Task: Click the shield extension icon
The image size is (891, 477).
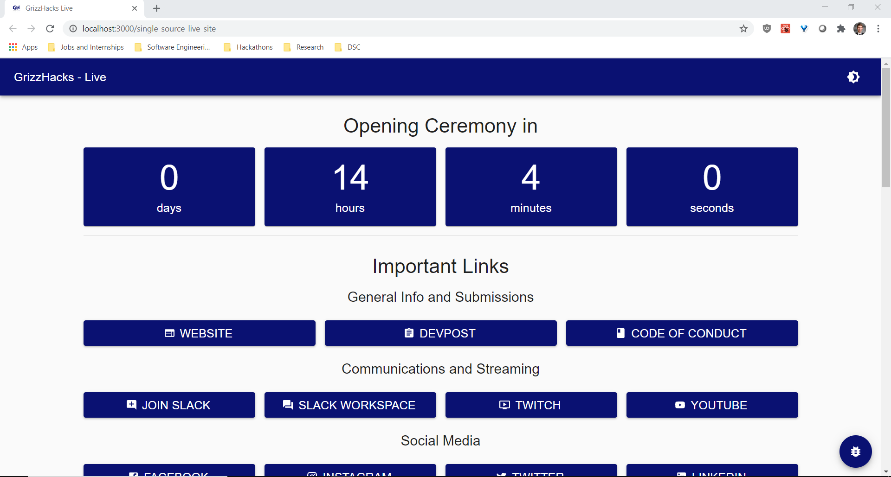Action: pos(767,29)
